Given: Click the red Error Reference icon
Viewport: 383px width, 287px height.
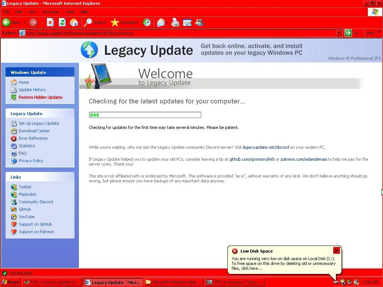Looking at the screenshot, I should (14, 138).
